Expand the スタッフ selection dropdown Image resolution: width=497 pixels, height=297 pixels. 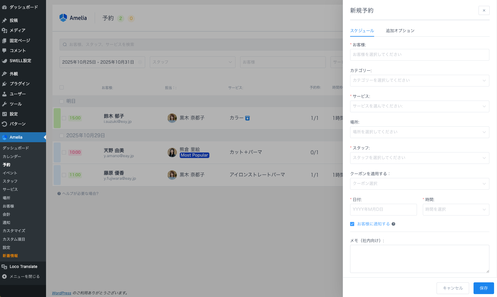click(x=419, y=158)
